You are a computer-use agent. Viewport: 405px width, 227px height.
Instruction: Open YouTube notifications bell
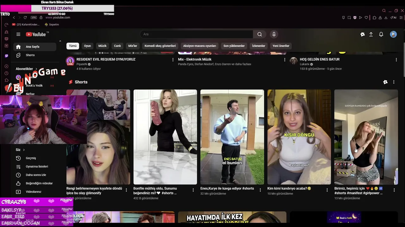tap(381, 34)
